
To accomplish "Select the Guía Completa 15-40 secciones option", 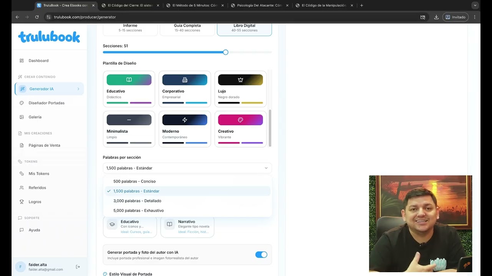I will point(187,29).
